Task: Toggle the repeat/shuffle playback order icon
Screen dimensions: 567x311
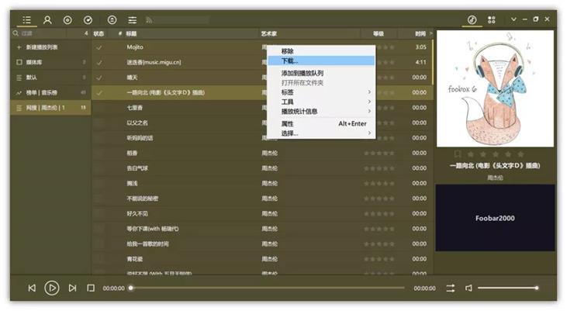Action: 450,288
